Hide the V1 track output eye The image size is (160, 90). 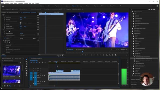[x=40, y=73]
